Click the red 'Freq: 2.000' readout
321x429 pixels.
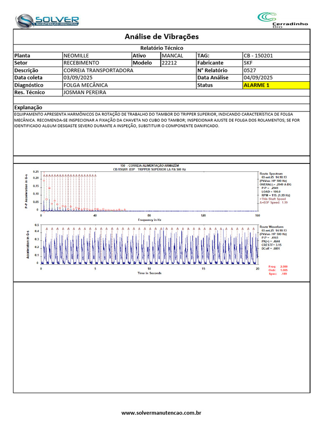[278, 266]
